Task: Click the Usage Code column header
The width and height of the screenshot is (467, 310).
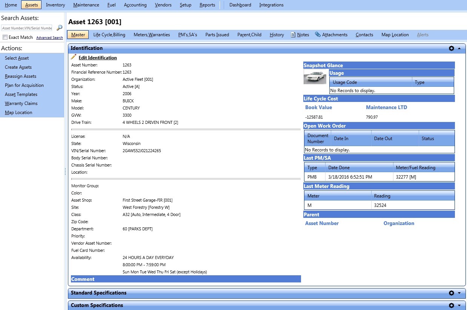Action: (370, 82)
